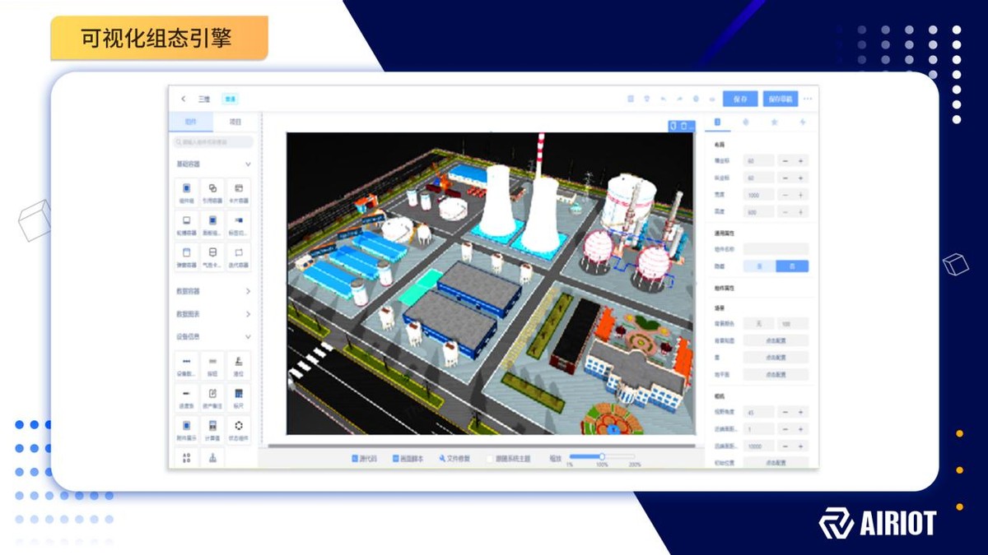Open 源代码 from the bottom bar
The width and height of the screenshot is (988, 555).
(x=363, y=458)
